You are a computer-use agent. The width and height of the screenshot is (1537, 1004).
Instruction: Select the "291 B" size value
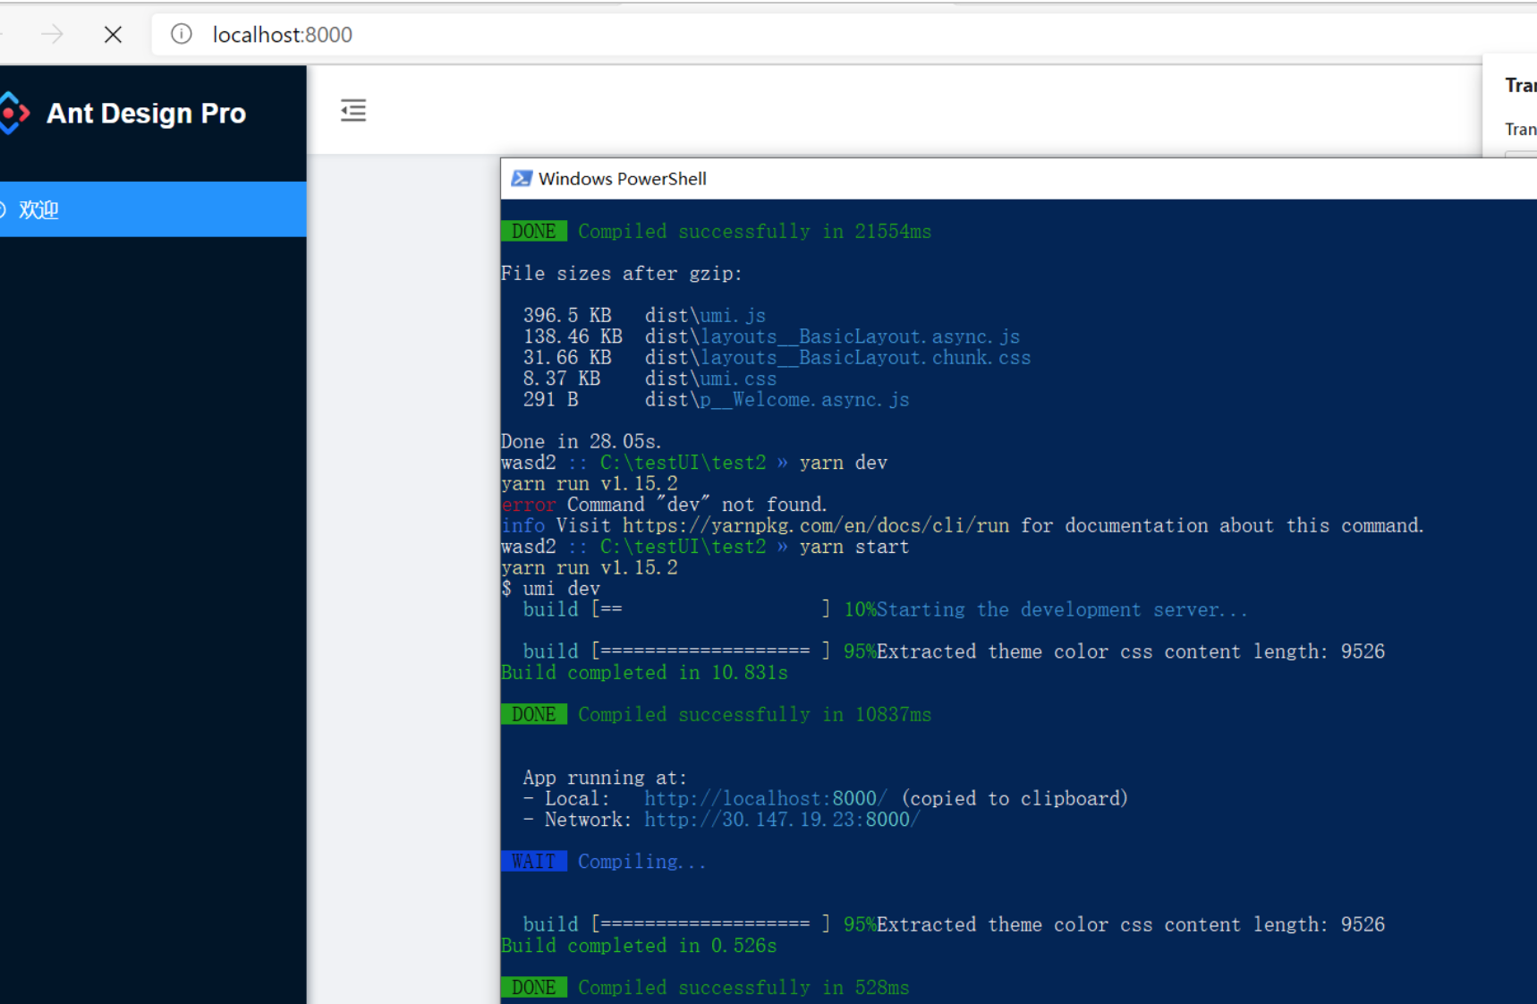tap(550, 400)
